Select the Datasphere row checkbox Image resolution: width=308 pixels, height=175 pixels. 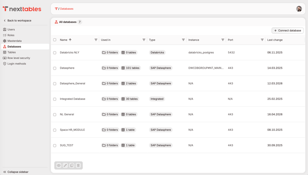point(55,68)
